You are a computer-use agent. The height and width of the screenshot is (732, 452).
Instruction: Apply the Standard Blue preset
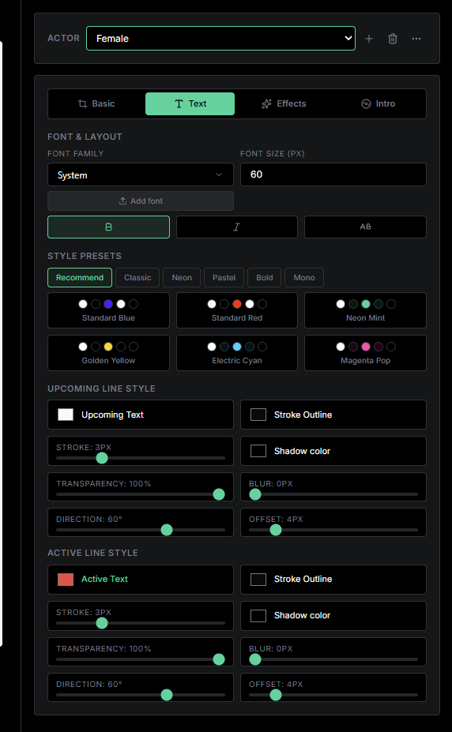(x=109, y=310)
